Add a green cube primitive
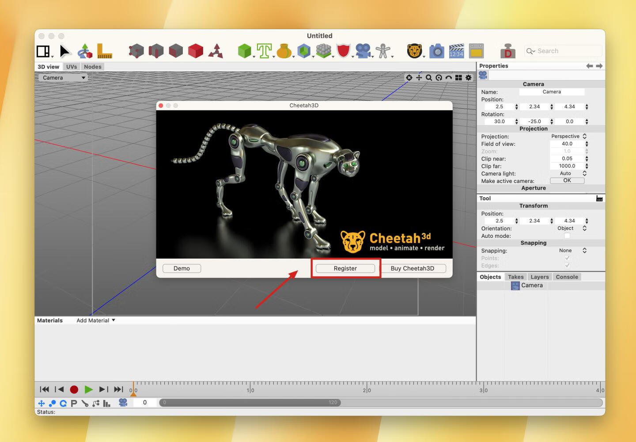 (x=244, y=51)
